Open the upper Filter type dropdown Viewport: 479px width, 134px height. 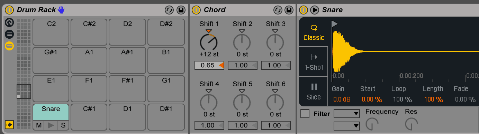(x=347, y=114)
